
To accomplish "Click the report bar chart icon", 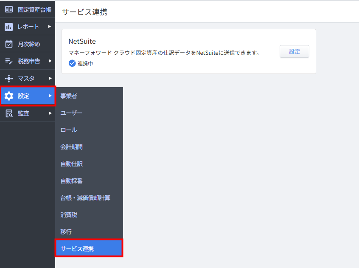I will 8,27.
